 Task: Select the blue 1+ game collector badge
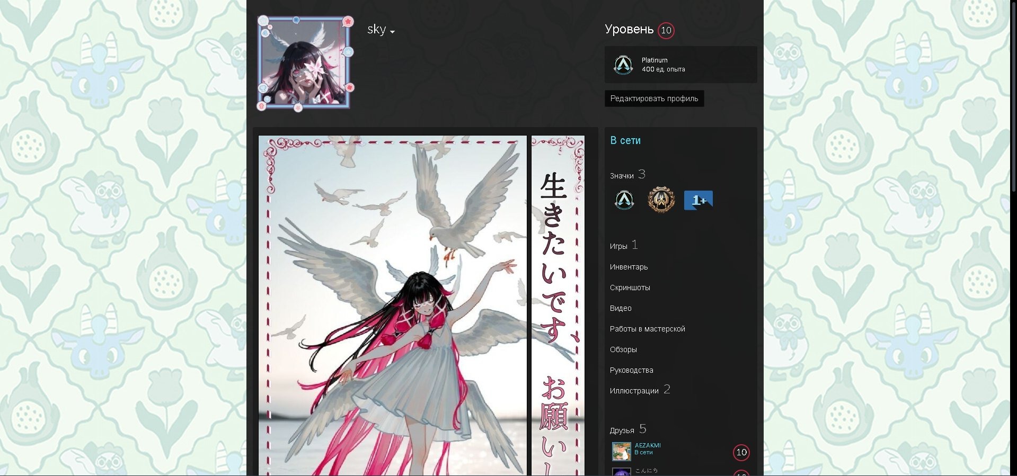coord(698,200)
